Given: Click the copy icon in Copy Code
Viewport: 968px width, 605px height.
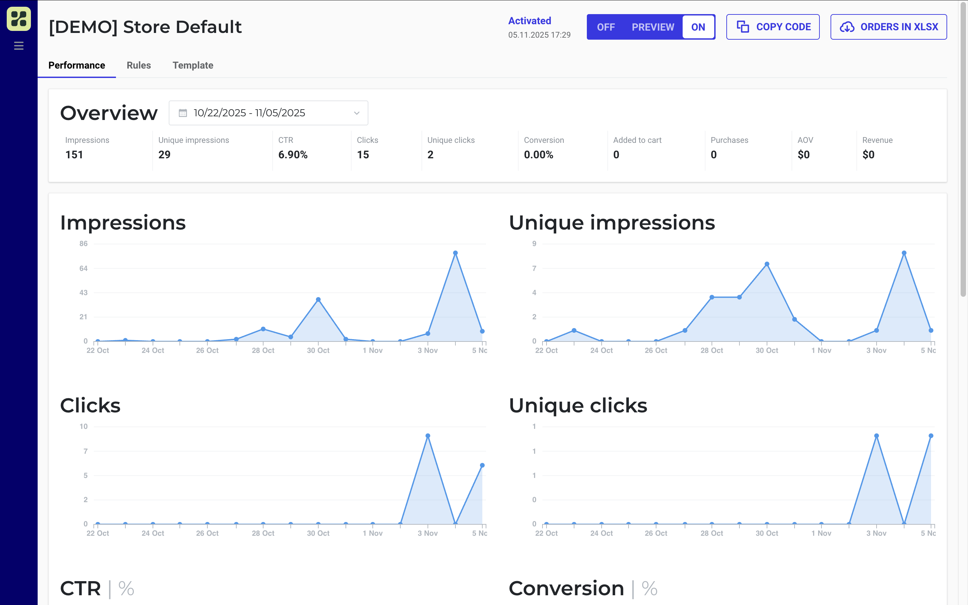Looking at the screenshot, I should (743, 27).
